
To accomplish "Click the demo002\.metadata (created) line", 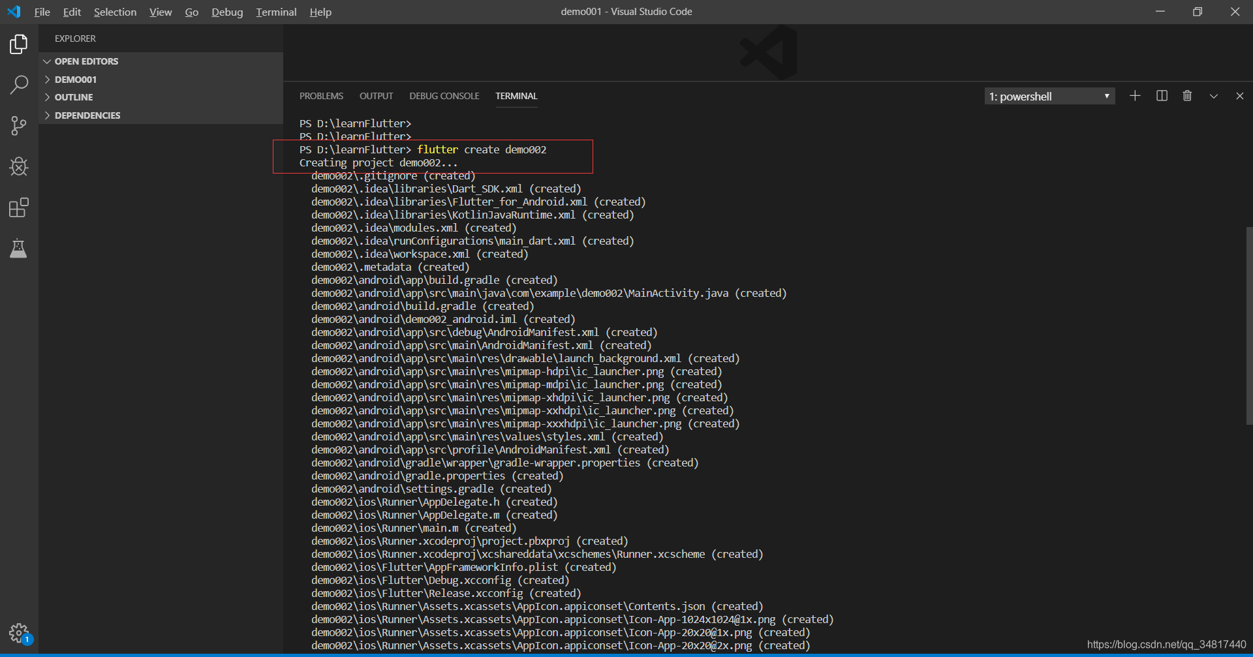I will pyautogui.click(x=390, y=267).
